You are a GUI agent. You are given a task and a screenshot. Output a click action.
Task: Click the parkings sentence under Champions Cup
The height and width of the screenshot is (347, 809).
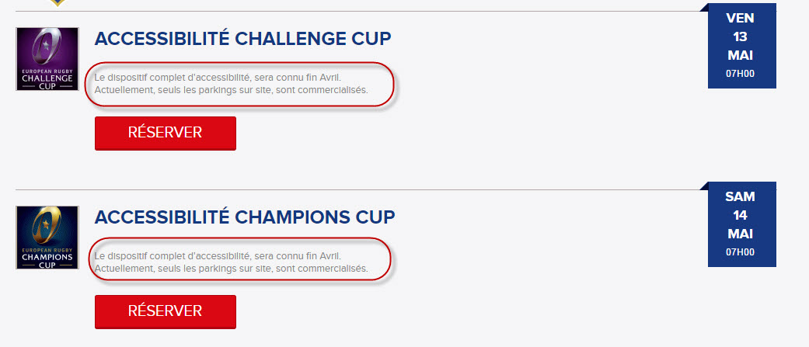pyautogui.click(x=231, y=269)
